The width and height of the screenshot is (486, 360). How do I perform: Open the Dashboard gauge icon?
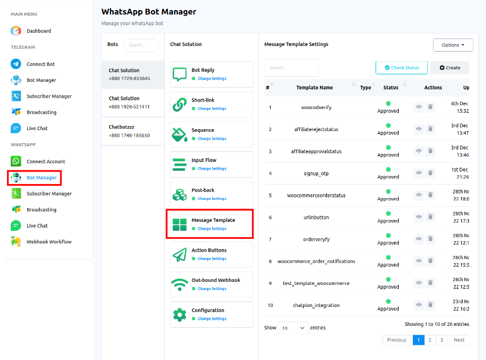coord(16,31)
